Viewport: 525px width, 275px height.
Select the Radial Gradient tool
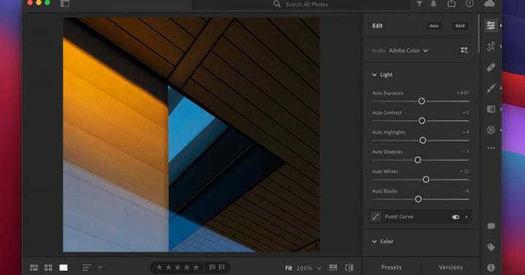[491, 130]
